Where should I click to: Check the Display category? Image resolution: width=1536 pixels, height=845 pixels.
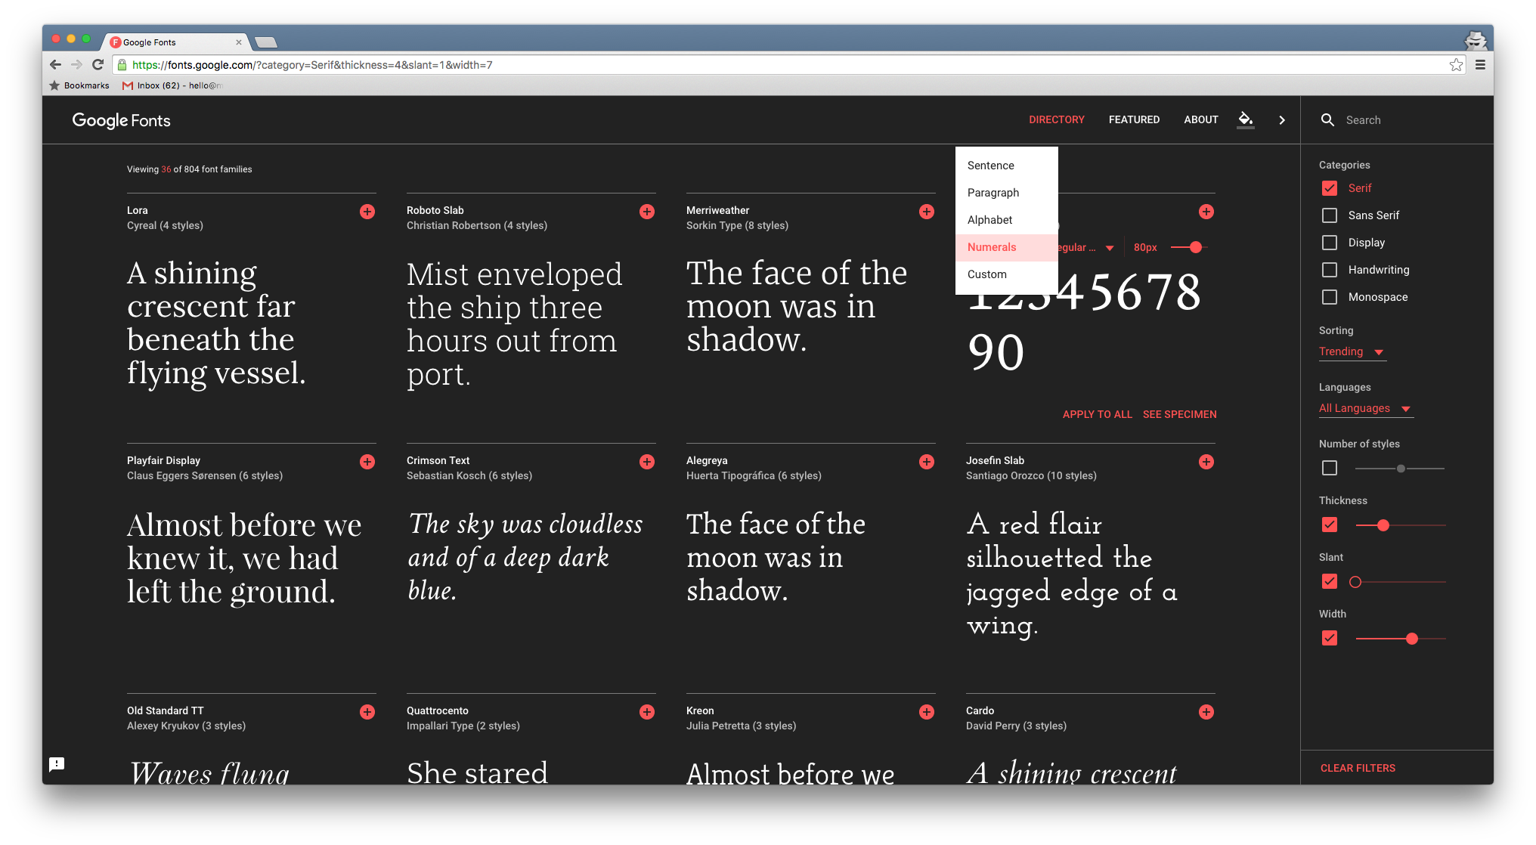point(1330,243)
